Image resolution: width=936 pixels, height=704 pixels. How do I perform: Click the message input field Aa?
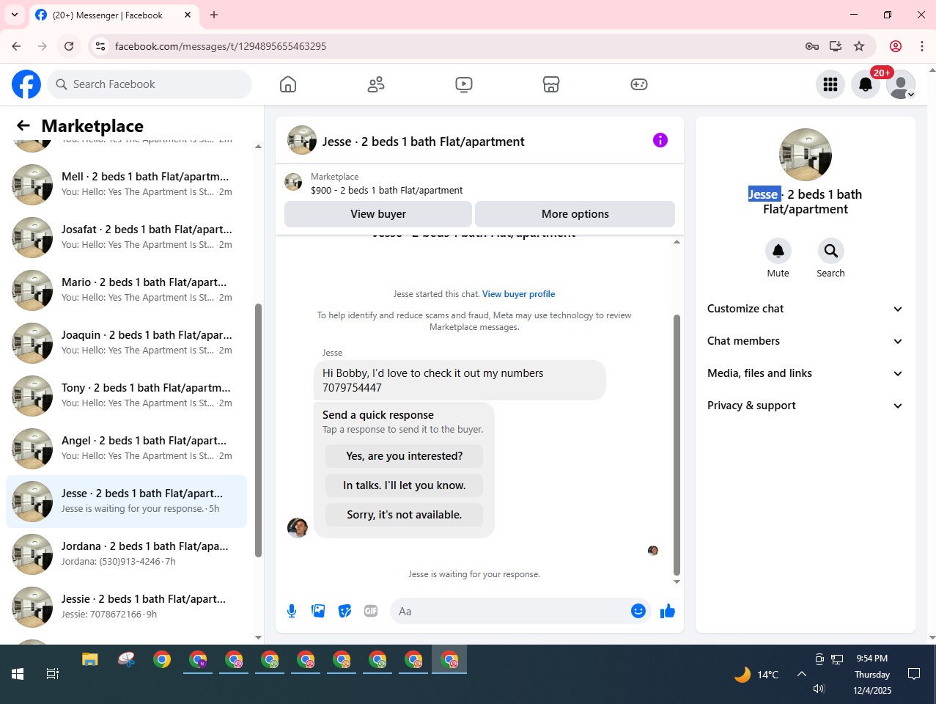509,611
